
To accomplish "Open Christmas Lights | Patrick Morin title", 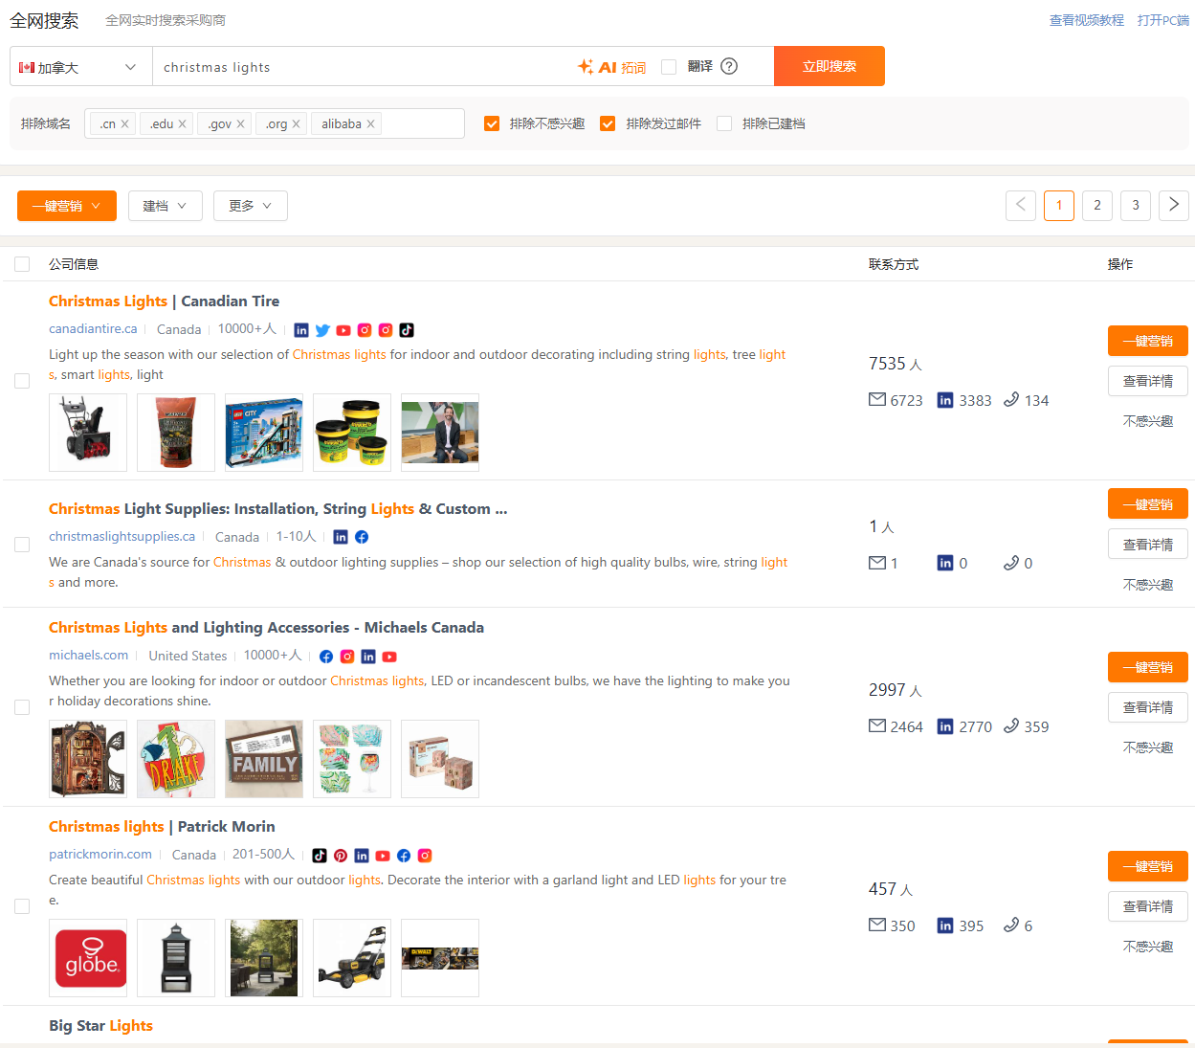I will click(x=162, y=826).
